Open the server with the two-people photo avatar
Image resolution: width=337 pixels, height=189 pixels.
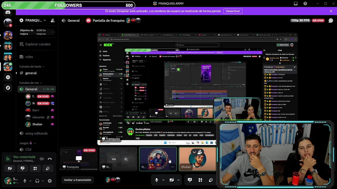[8, 35]
